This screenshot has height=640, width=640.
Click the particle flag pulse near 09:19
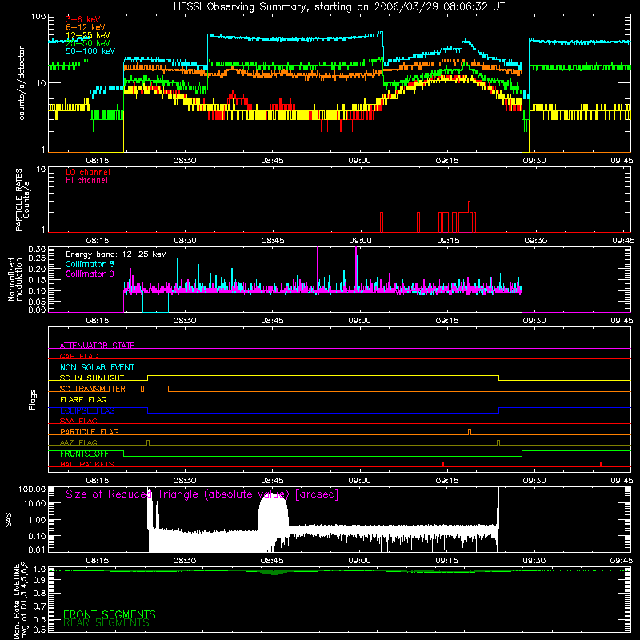pyautogui.click(x=470, y=432)
